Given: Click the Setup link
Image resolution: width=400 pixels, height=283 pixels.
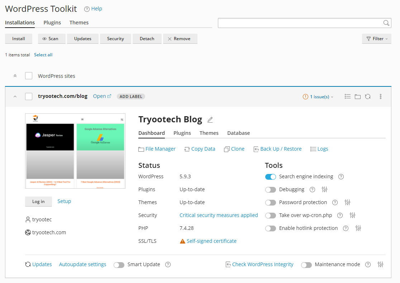Looking at the screenshot, I should 64,201.
